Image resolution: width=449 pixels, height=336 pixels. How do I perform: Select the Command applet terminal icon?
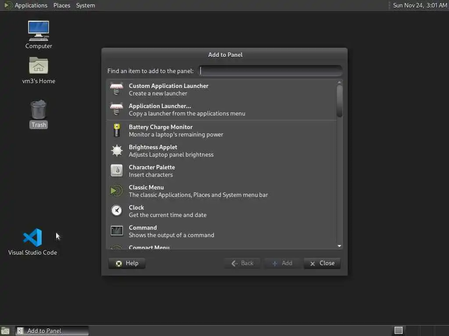[117, 231]
